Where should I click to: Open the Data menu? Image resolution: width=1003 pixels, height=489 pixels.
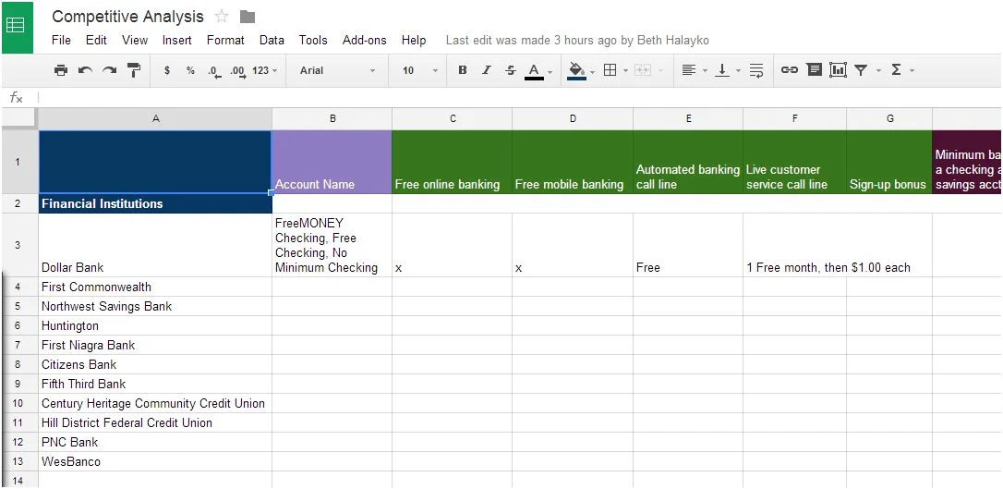[x=272, y=40]
